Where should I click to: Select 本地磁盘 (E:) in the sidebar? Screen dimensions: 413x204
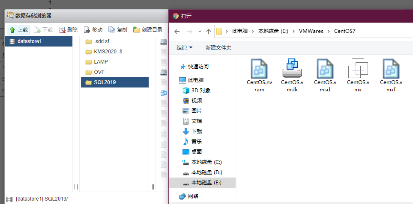(202, 183)
